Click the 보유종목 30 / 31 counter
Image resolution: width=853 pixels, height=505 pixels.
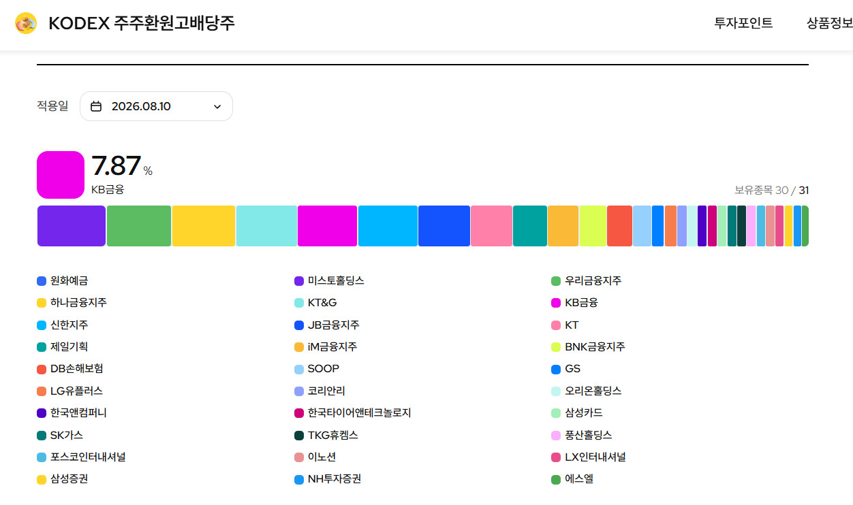(771, 190)
